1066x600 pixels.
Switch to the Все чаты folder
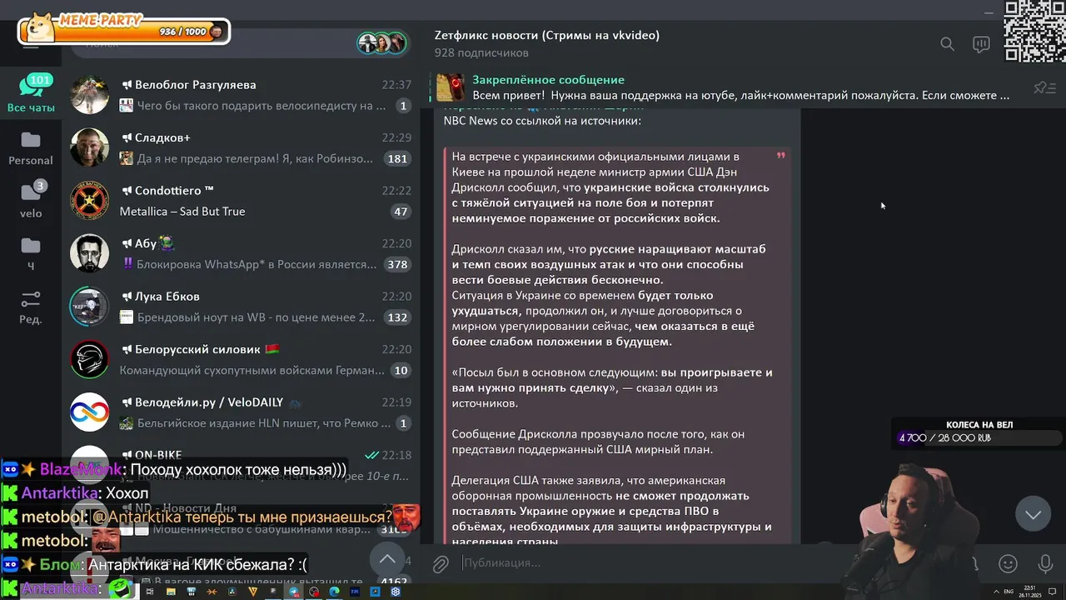click(x=31, y=93)
